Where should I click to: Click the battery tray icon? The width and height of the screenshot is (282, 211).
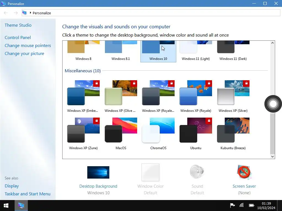coord(251,206)
